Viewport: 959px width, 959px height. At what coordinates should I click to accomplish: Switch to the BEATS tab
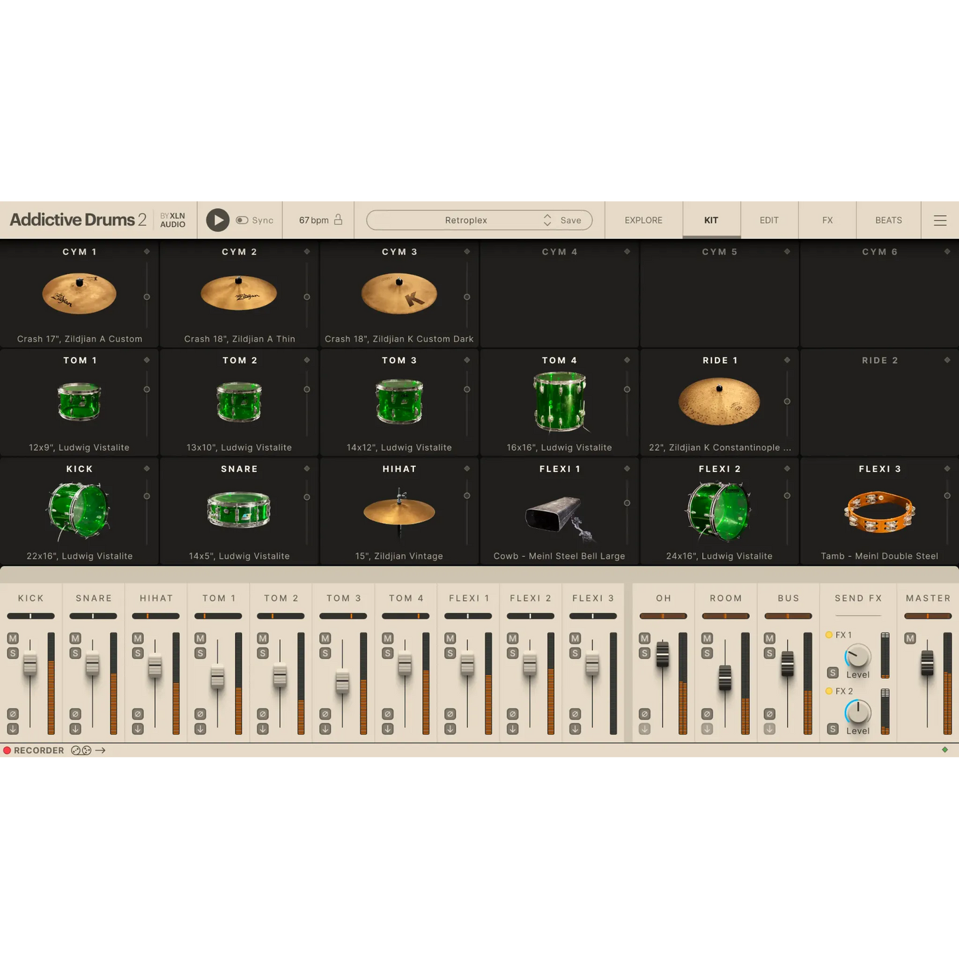[x=888, y=220]
